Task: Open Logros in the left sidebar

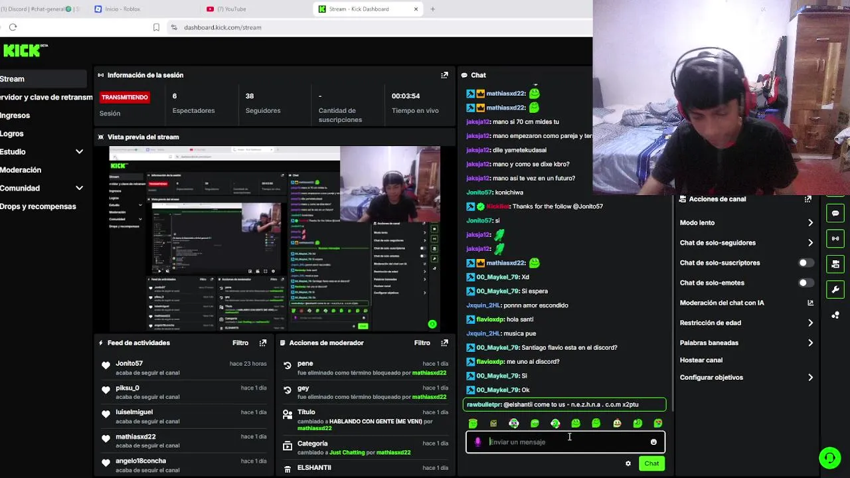Action: pos(12,134)
